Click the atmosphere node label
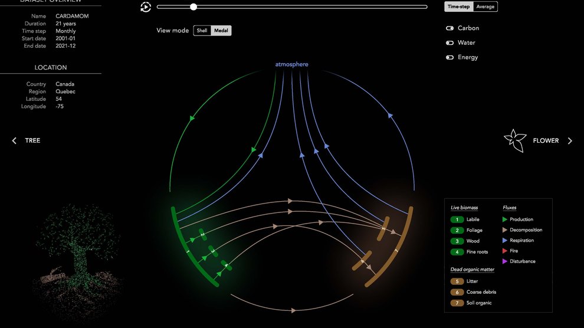The width and height of the screenshot is (584, 328). pyautogui.click(x=291, y=64)
